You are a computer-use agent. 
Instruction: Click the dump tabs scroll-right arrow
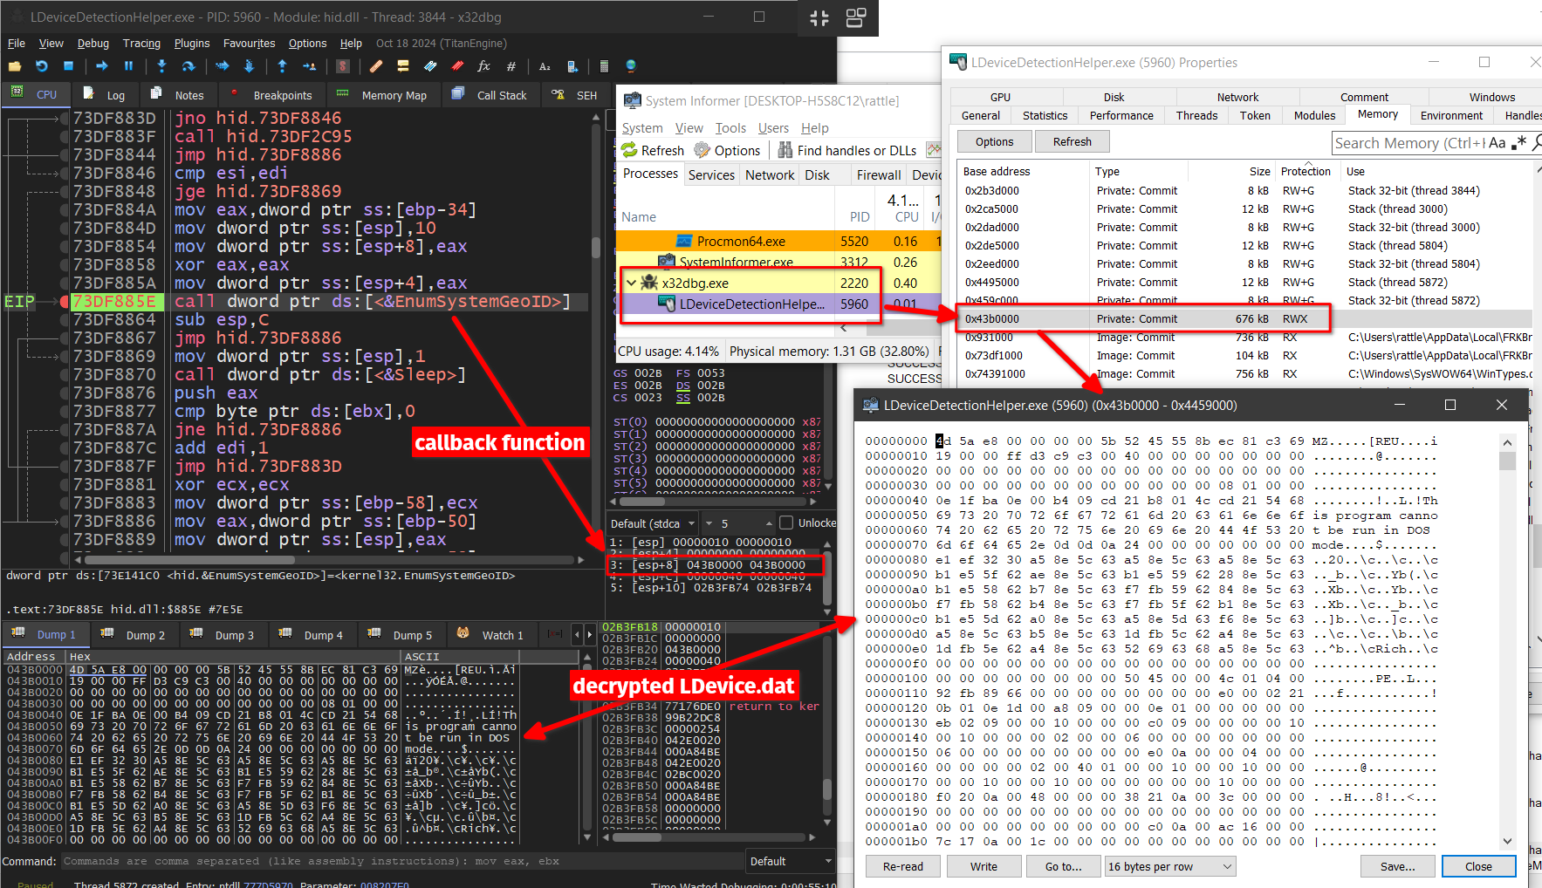pyautogui.click(x=589, y=634)
